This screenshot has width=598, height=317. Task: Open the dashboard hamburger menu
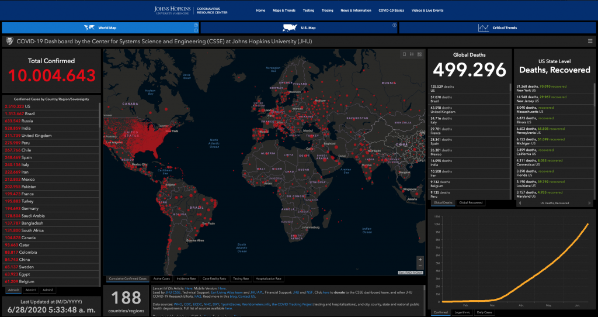tap(590, 41)
